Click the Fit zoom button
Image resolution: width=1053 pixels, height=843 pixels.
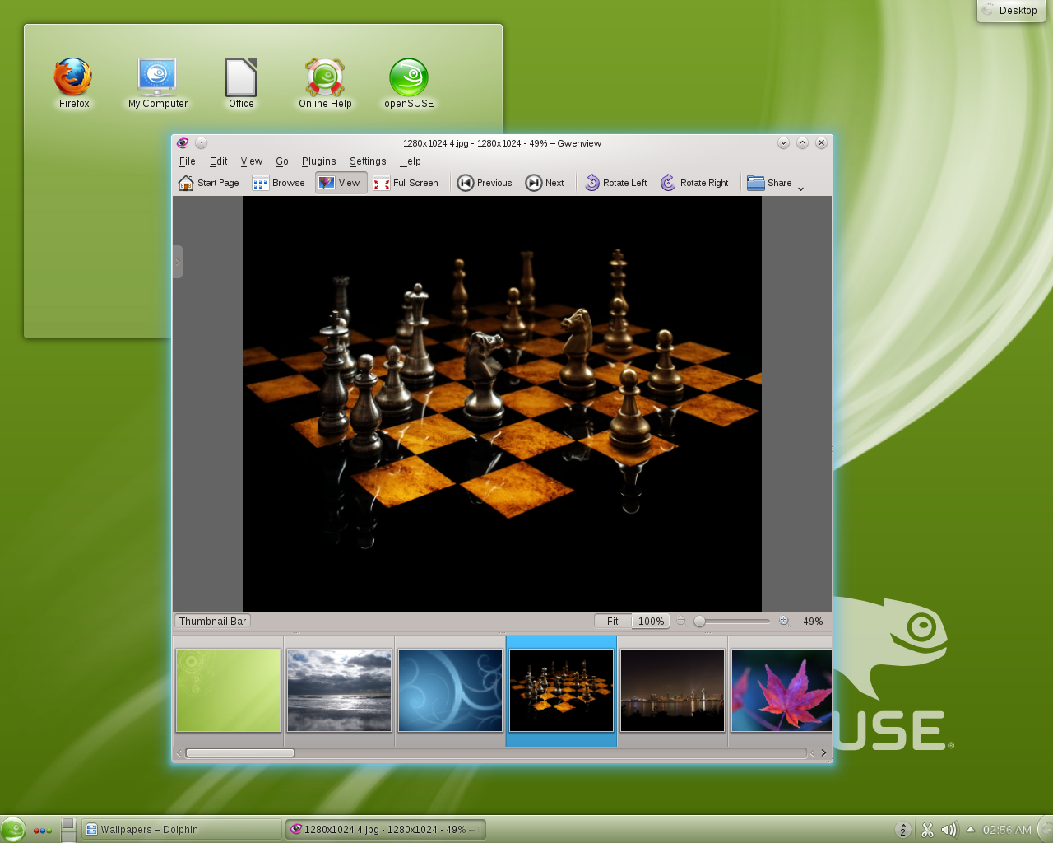click(612, 621)
